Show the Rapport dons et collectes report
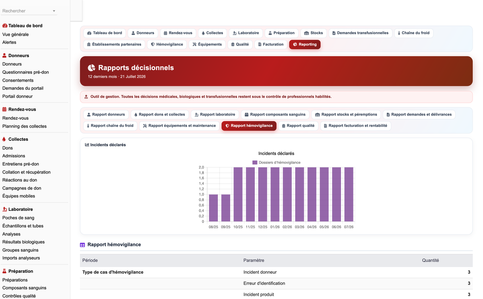The width and height of the screenshot is (483, 299). (x=159, y=114)
